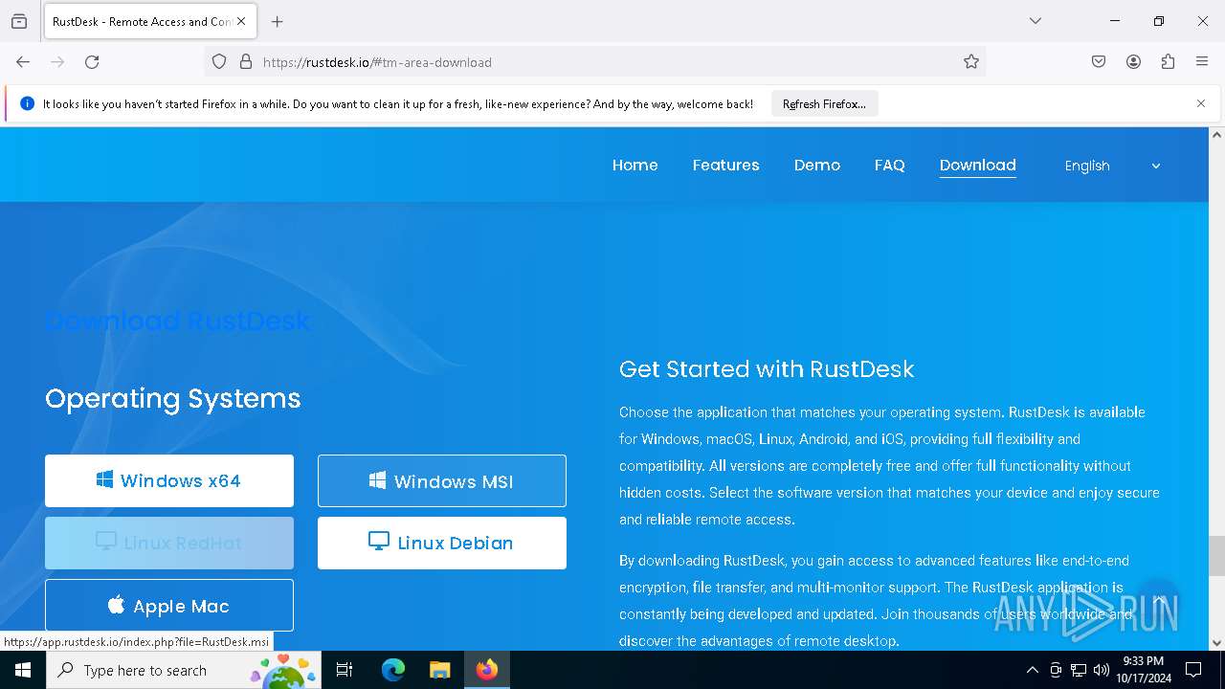Click the Get Started with RustDesk heading
This screenshot has width=1225, height=689.
tap(767, 369)
